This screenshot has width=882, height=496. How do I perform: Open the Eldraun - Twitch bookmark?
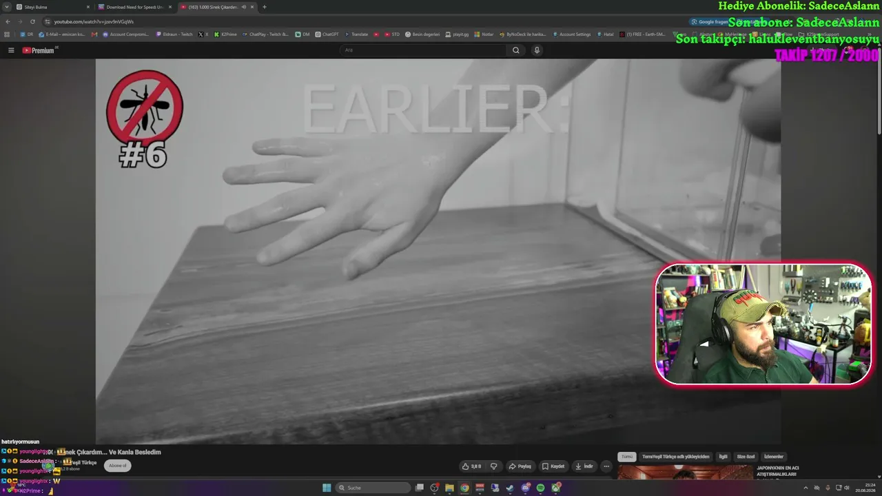point(175,34)
